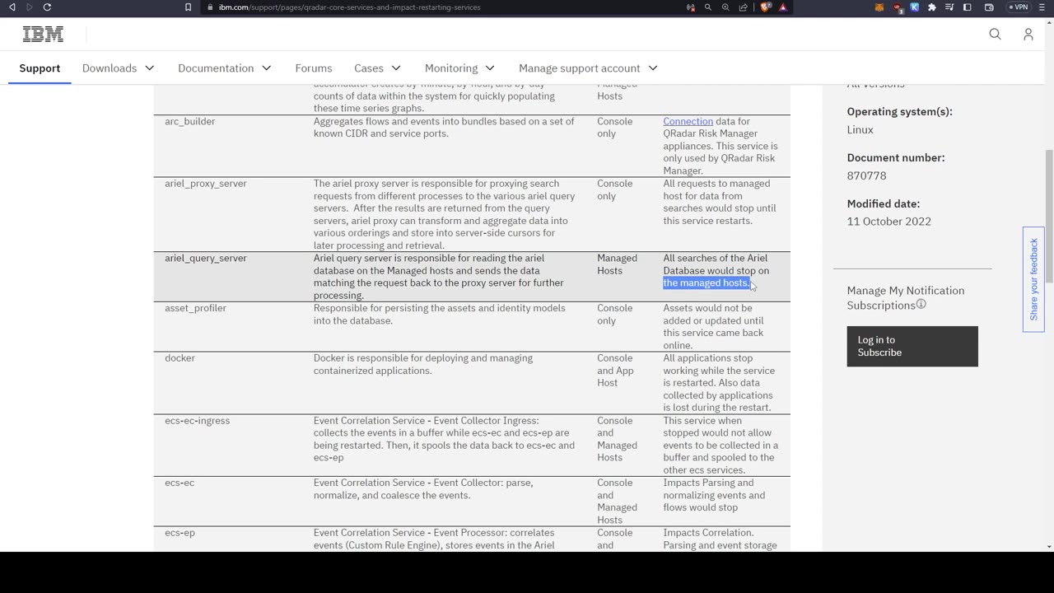This screenshot has width=1054, height=593.
Task: Open MetaMask fox extension
Action: [879, 7]
